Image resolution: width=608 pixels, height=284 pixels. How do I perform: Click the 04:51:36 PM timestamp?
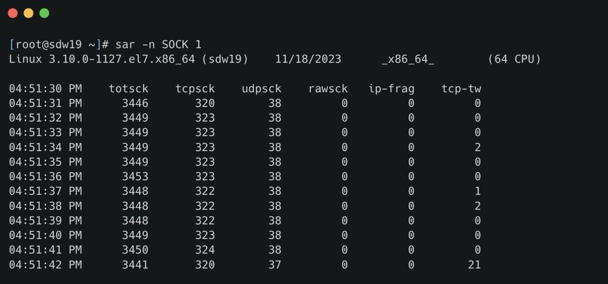pyautogui.click(x=45, y=177)
